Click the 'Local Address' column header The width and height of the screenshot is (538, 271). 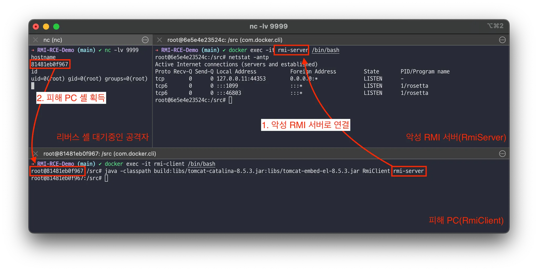click(236, 72)
